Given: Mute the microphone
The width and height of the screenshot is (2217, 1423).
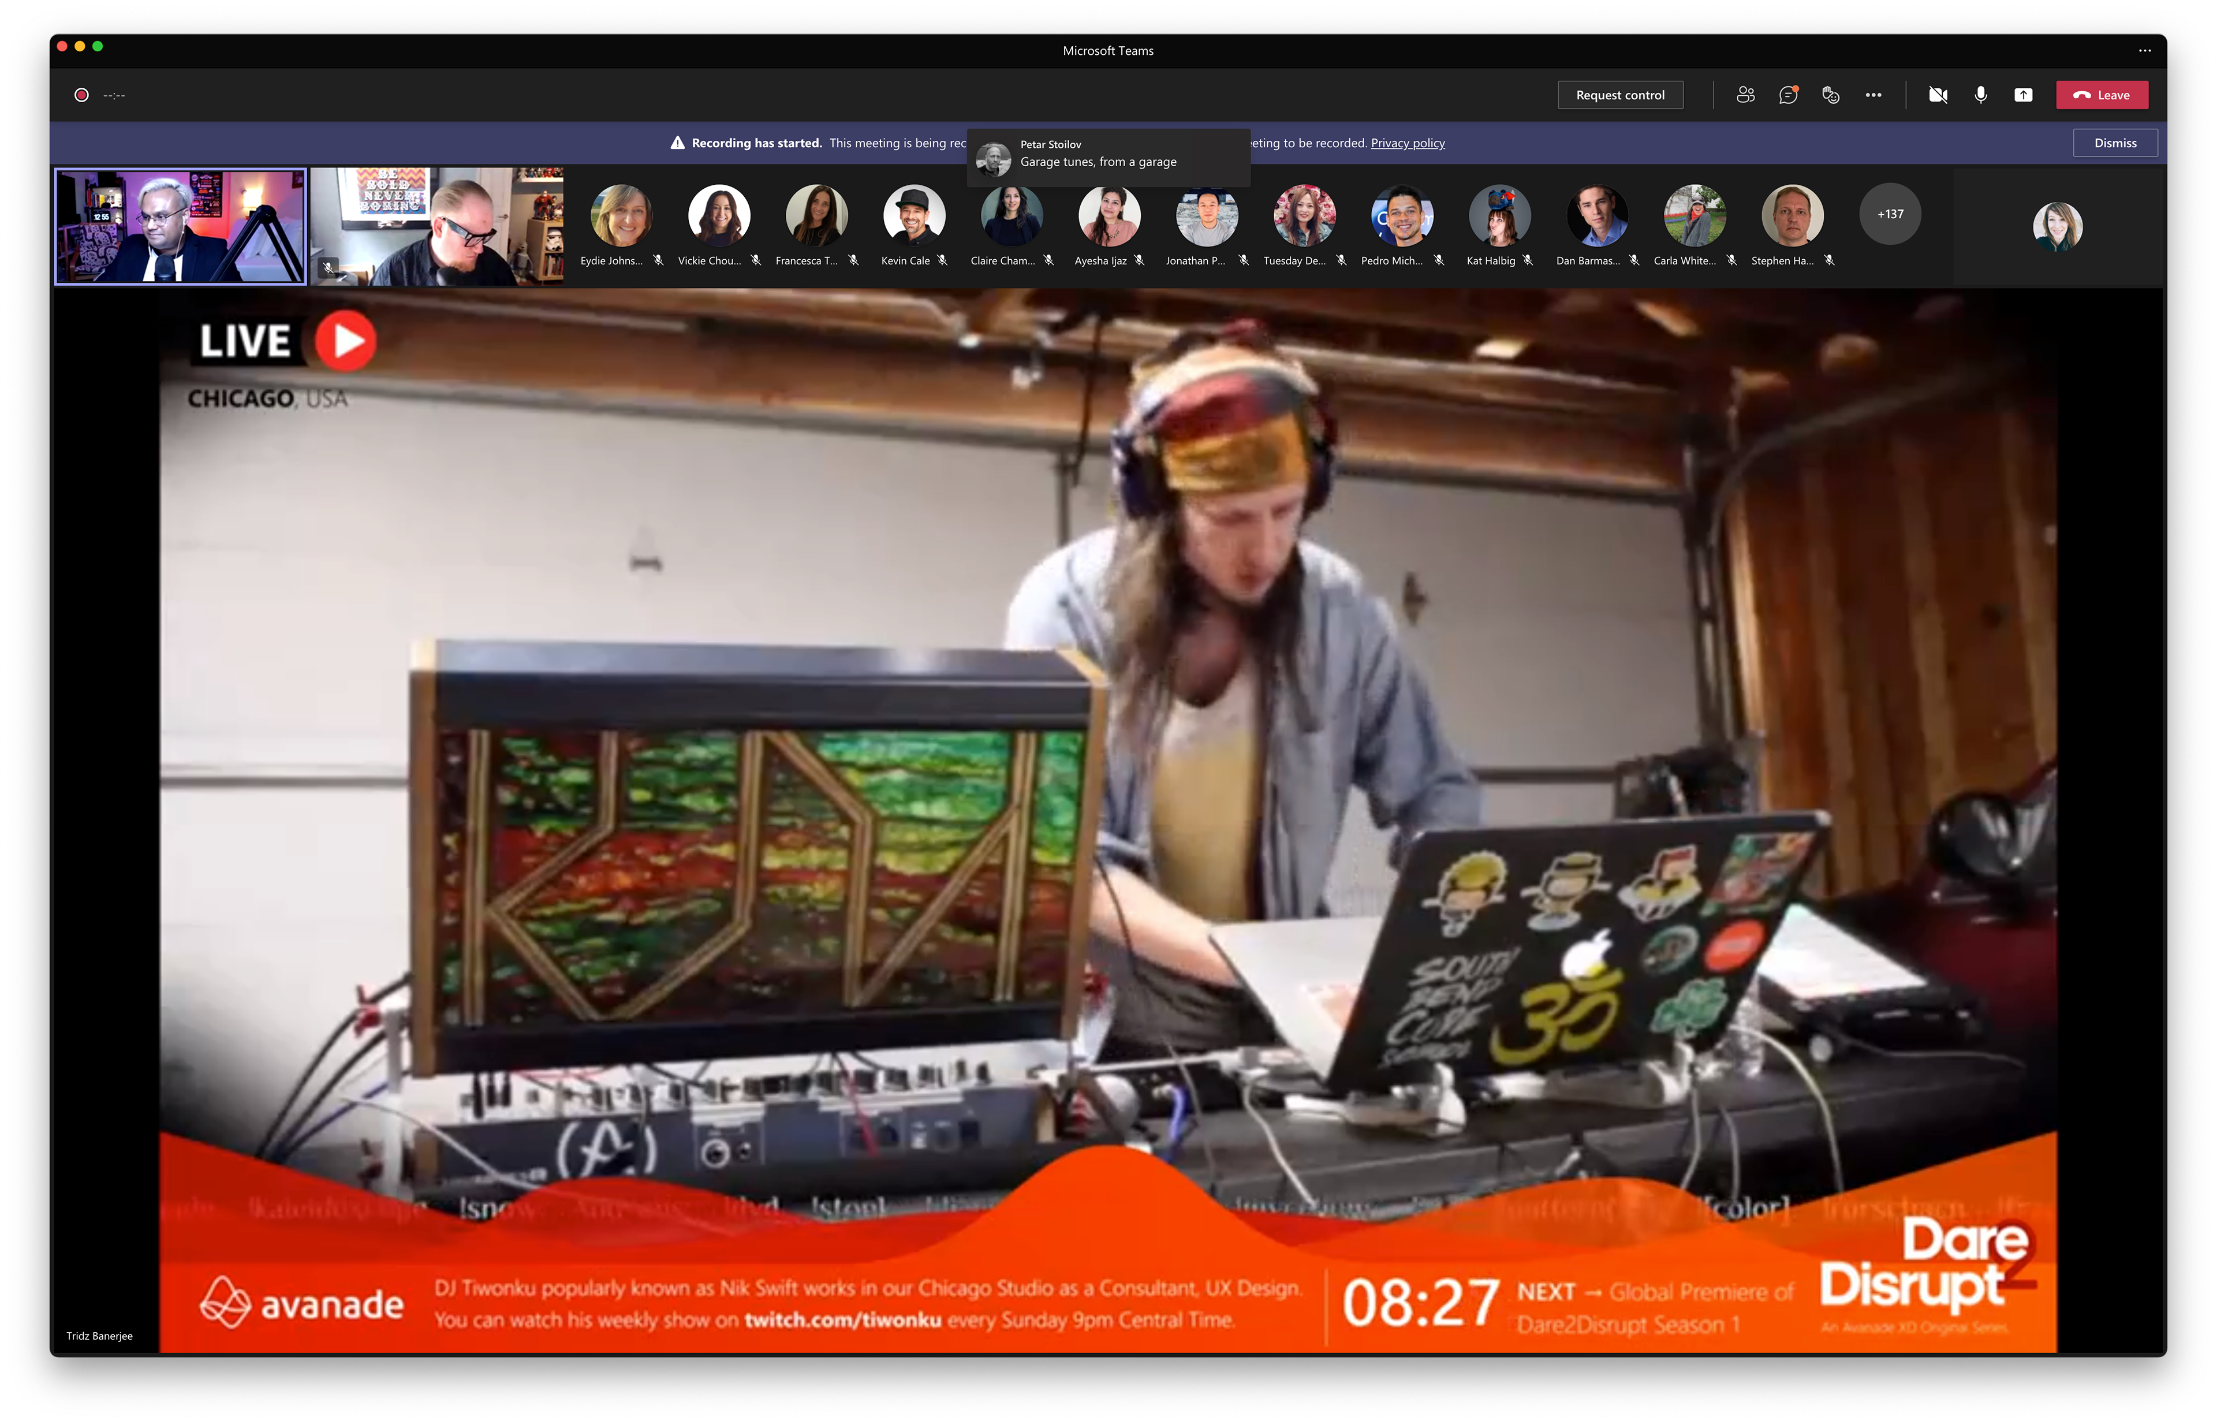Looking at the screenshot, I should point(1980,95).
